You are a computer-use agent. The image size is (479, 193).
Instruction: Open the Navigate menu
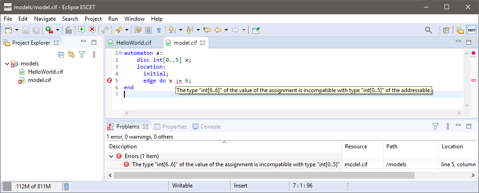45,19
